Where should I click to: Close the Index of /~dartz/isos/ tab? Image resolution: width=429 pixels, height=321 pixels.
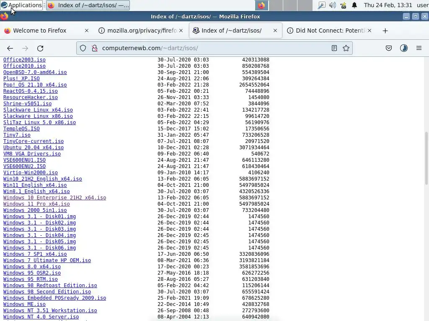[x=275, y=31]
